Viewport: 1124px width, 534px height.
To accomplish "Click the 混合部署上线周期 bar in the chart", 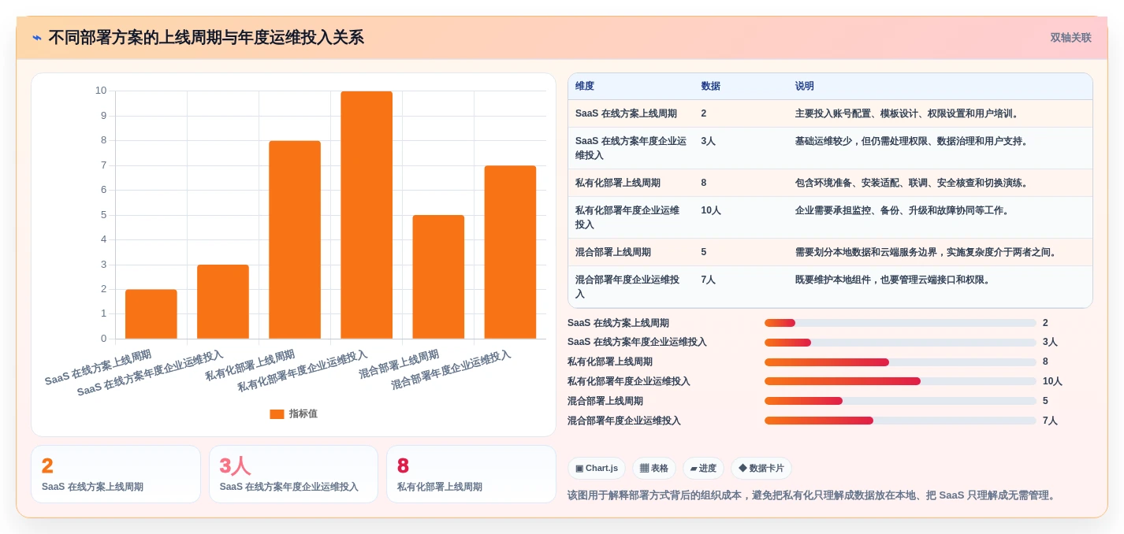I will click(438, 277).
